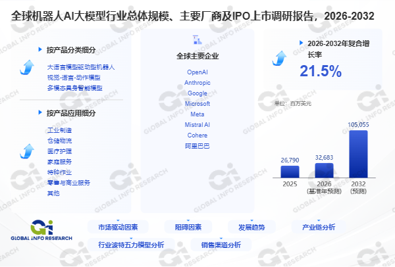Viewport: 395px width, 267px height.
Task: Click the 105,055 value label
Action: pyautogui.click(x=358, y=125)
